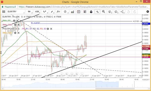Click the EUR/TRY OHLC header text
This screenshot has width=151, height=91.
32,17
